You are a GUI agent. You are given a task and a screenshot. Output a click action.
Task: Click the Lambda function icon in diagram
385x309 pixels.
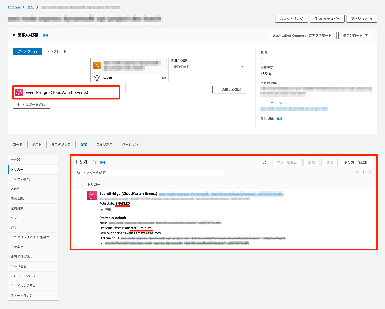pos(97,66)
